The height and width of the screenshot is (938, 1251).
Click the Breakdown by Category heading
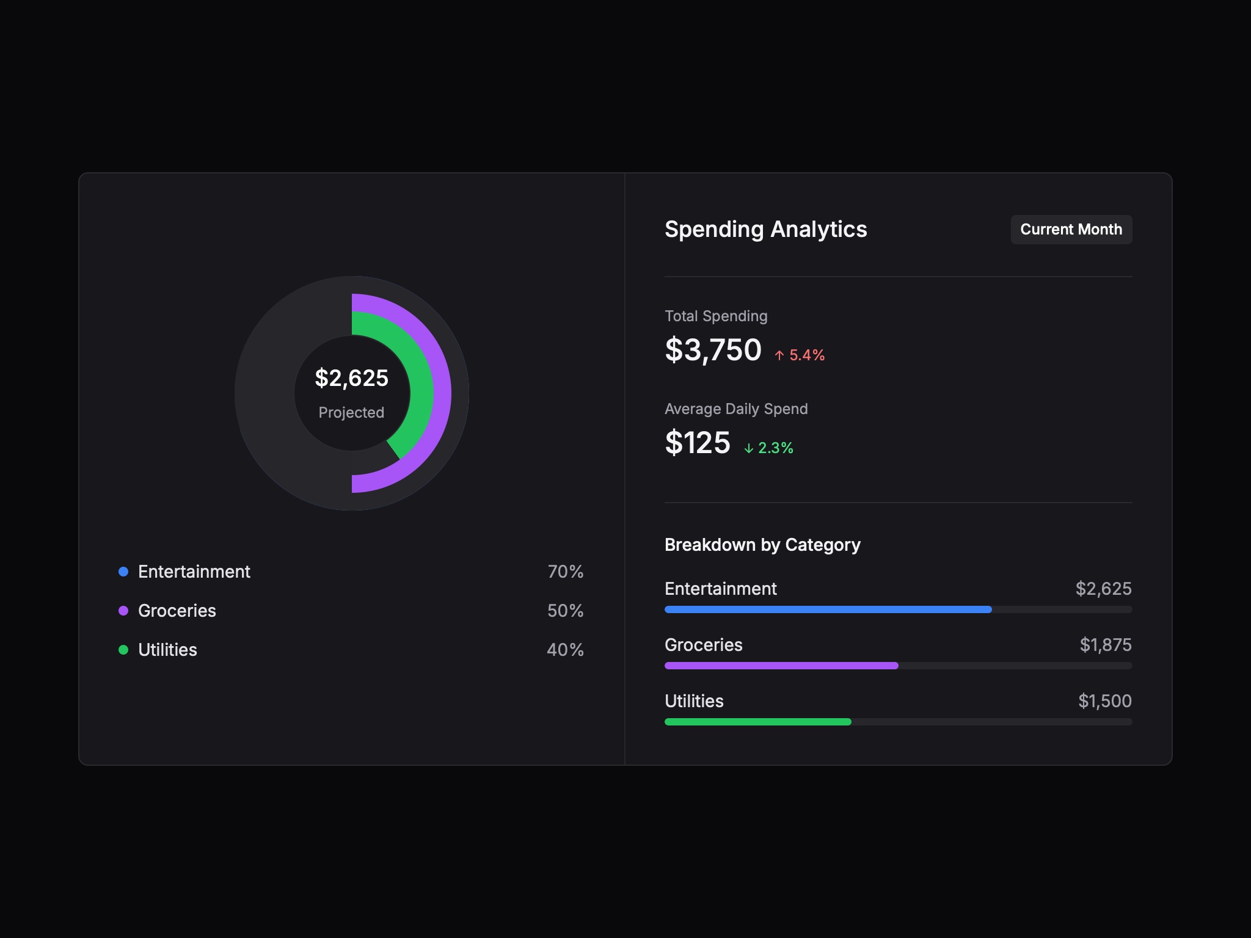(762, 544)
